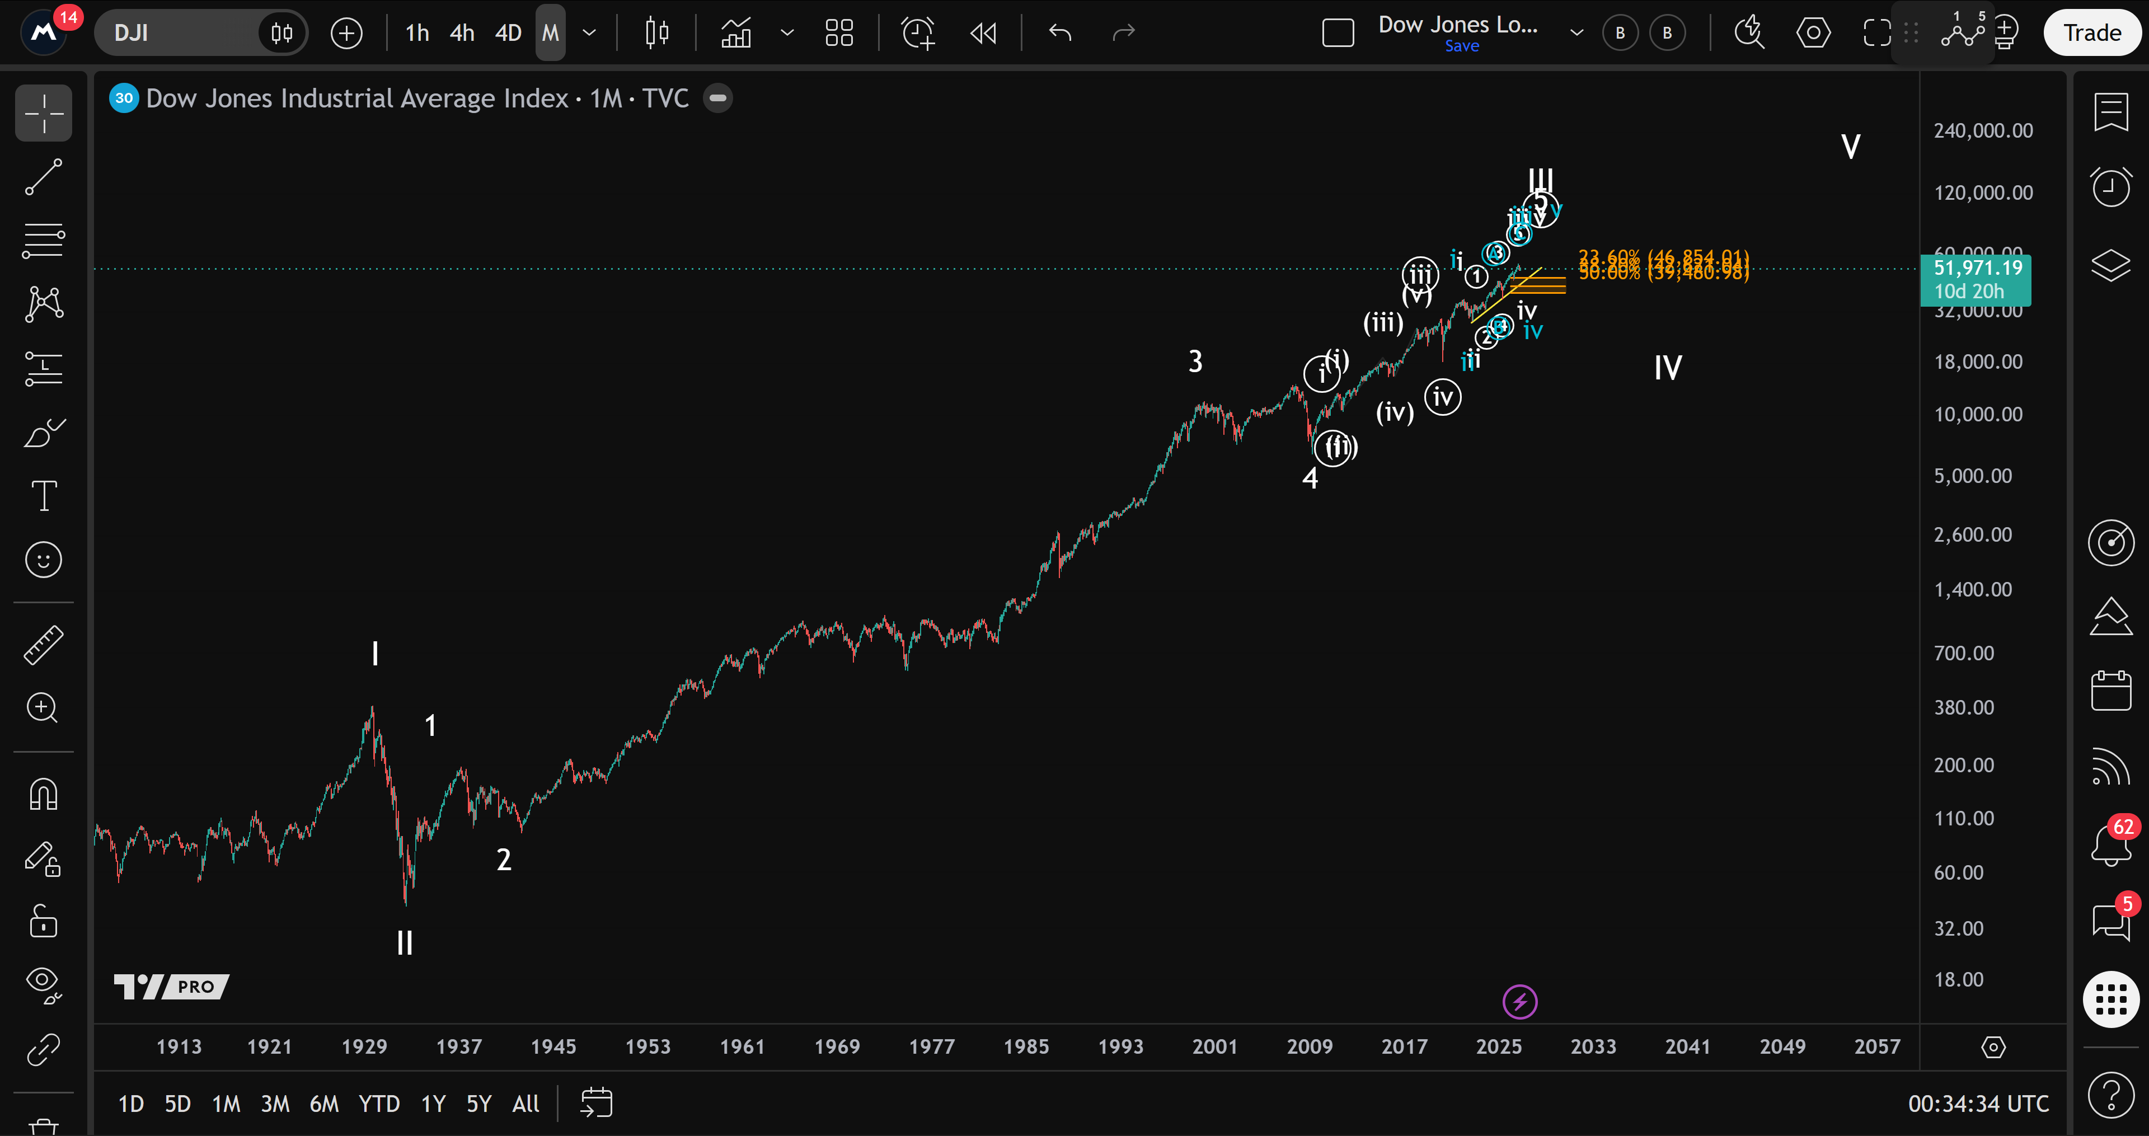
Task: Open the Fibonacci retracement tools
Action: pos(44,240)
